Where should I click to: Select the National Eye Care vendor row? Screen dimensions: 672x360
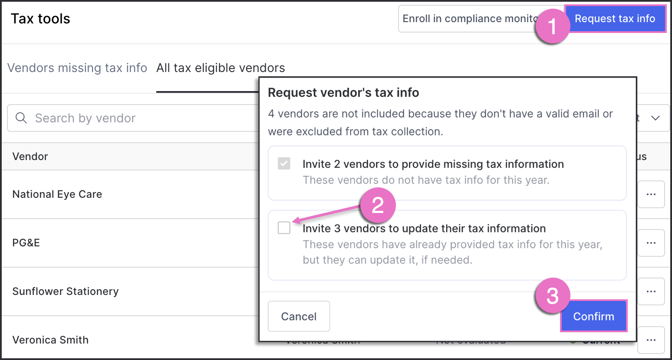[57, 194]
